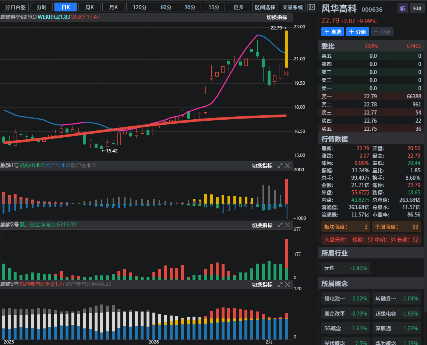Open F10 company information
Screen dimensions: 427x345
[417, 8]
